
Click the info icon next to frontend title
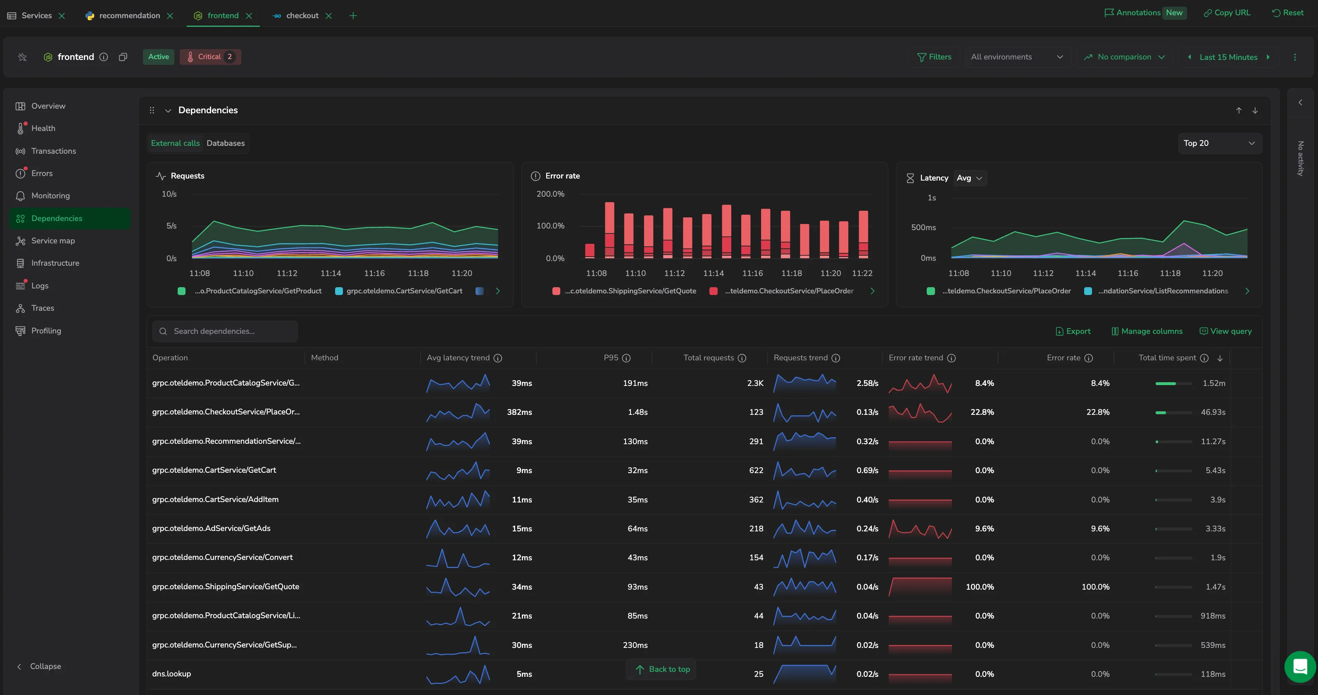coord(104,57)
